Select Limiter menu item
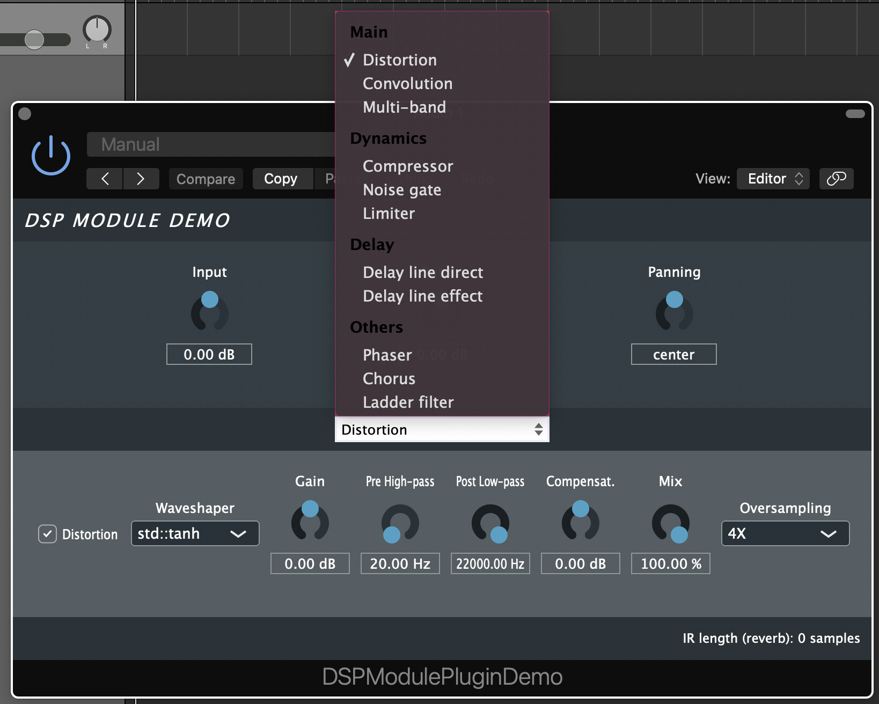The image size is (879, 704). [x=442, y=214]
